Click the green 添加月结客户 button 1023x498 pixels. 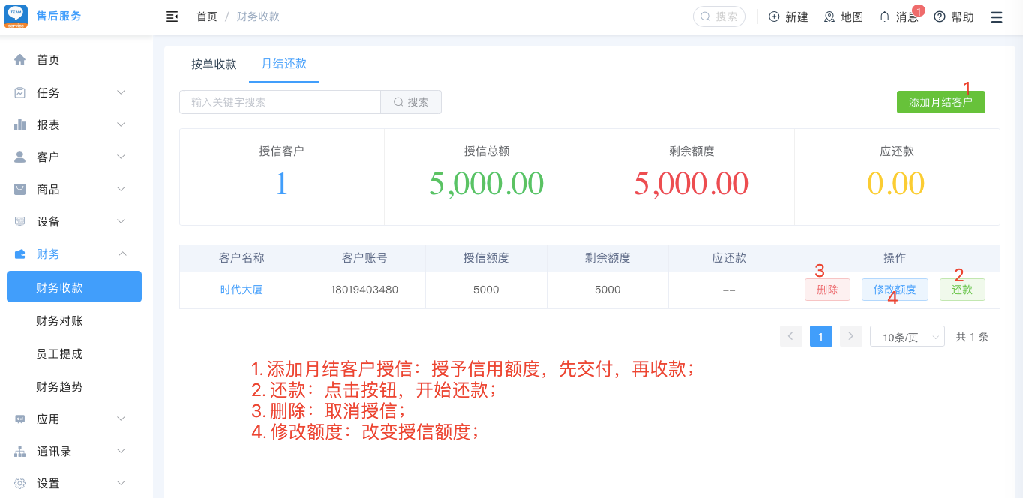[940, 102]
